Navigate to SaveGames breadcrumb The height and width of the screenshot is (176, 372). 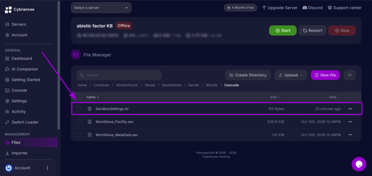coord(171,85)
